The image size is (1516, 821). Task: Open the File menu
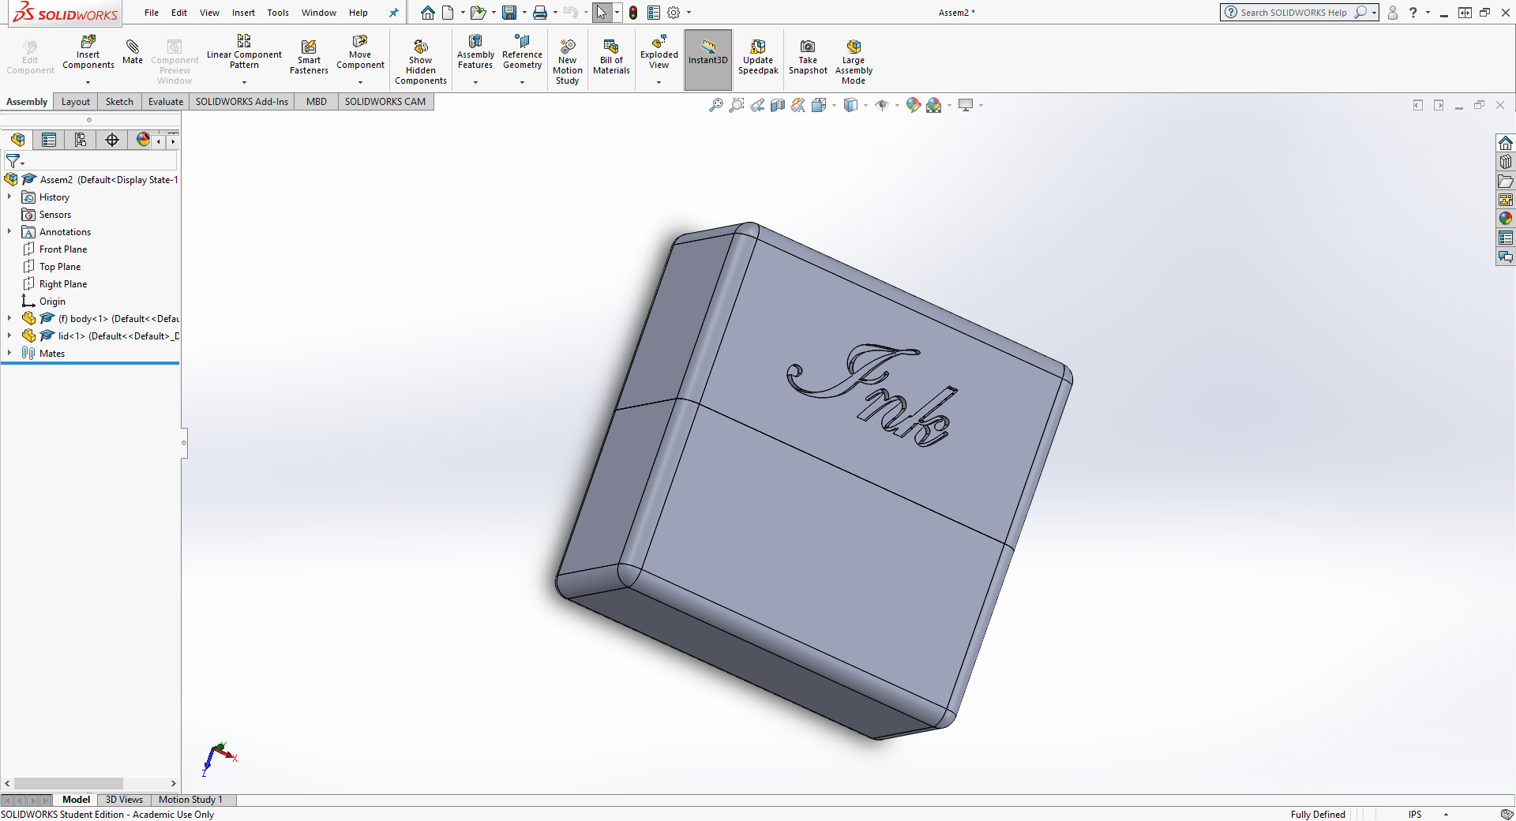(152, 13)
